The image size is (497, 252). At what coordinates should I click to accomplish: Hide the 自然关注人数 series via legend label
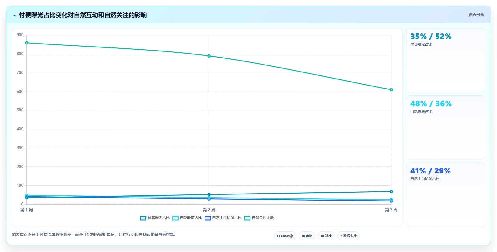pos(263,218)
